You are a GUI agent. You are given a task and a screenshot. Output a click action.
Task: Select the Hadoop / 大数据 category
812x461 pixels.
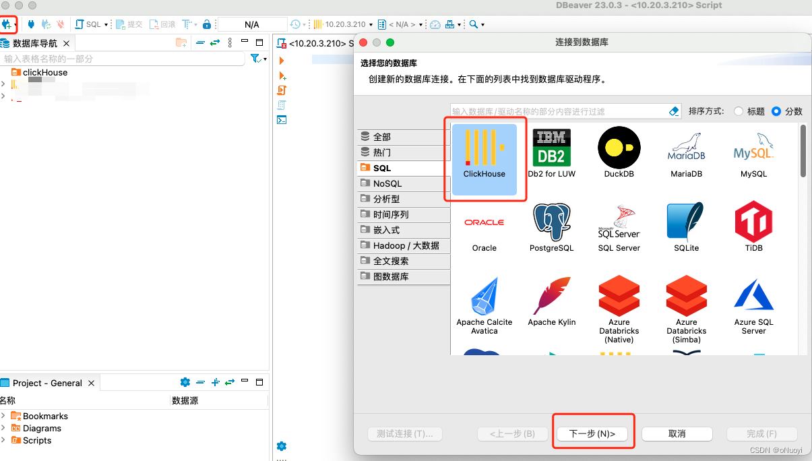coord(404,245)
